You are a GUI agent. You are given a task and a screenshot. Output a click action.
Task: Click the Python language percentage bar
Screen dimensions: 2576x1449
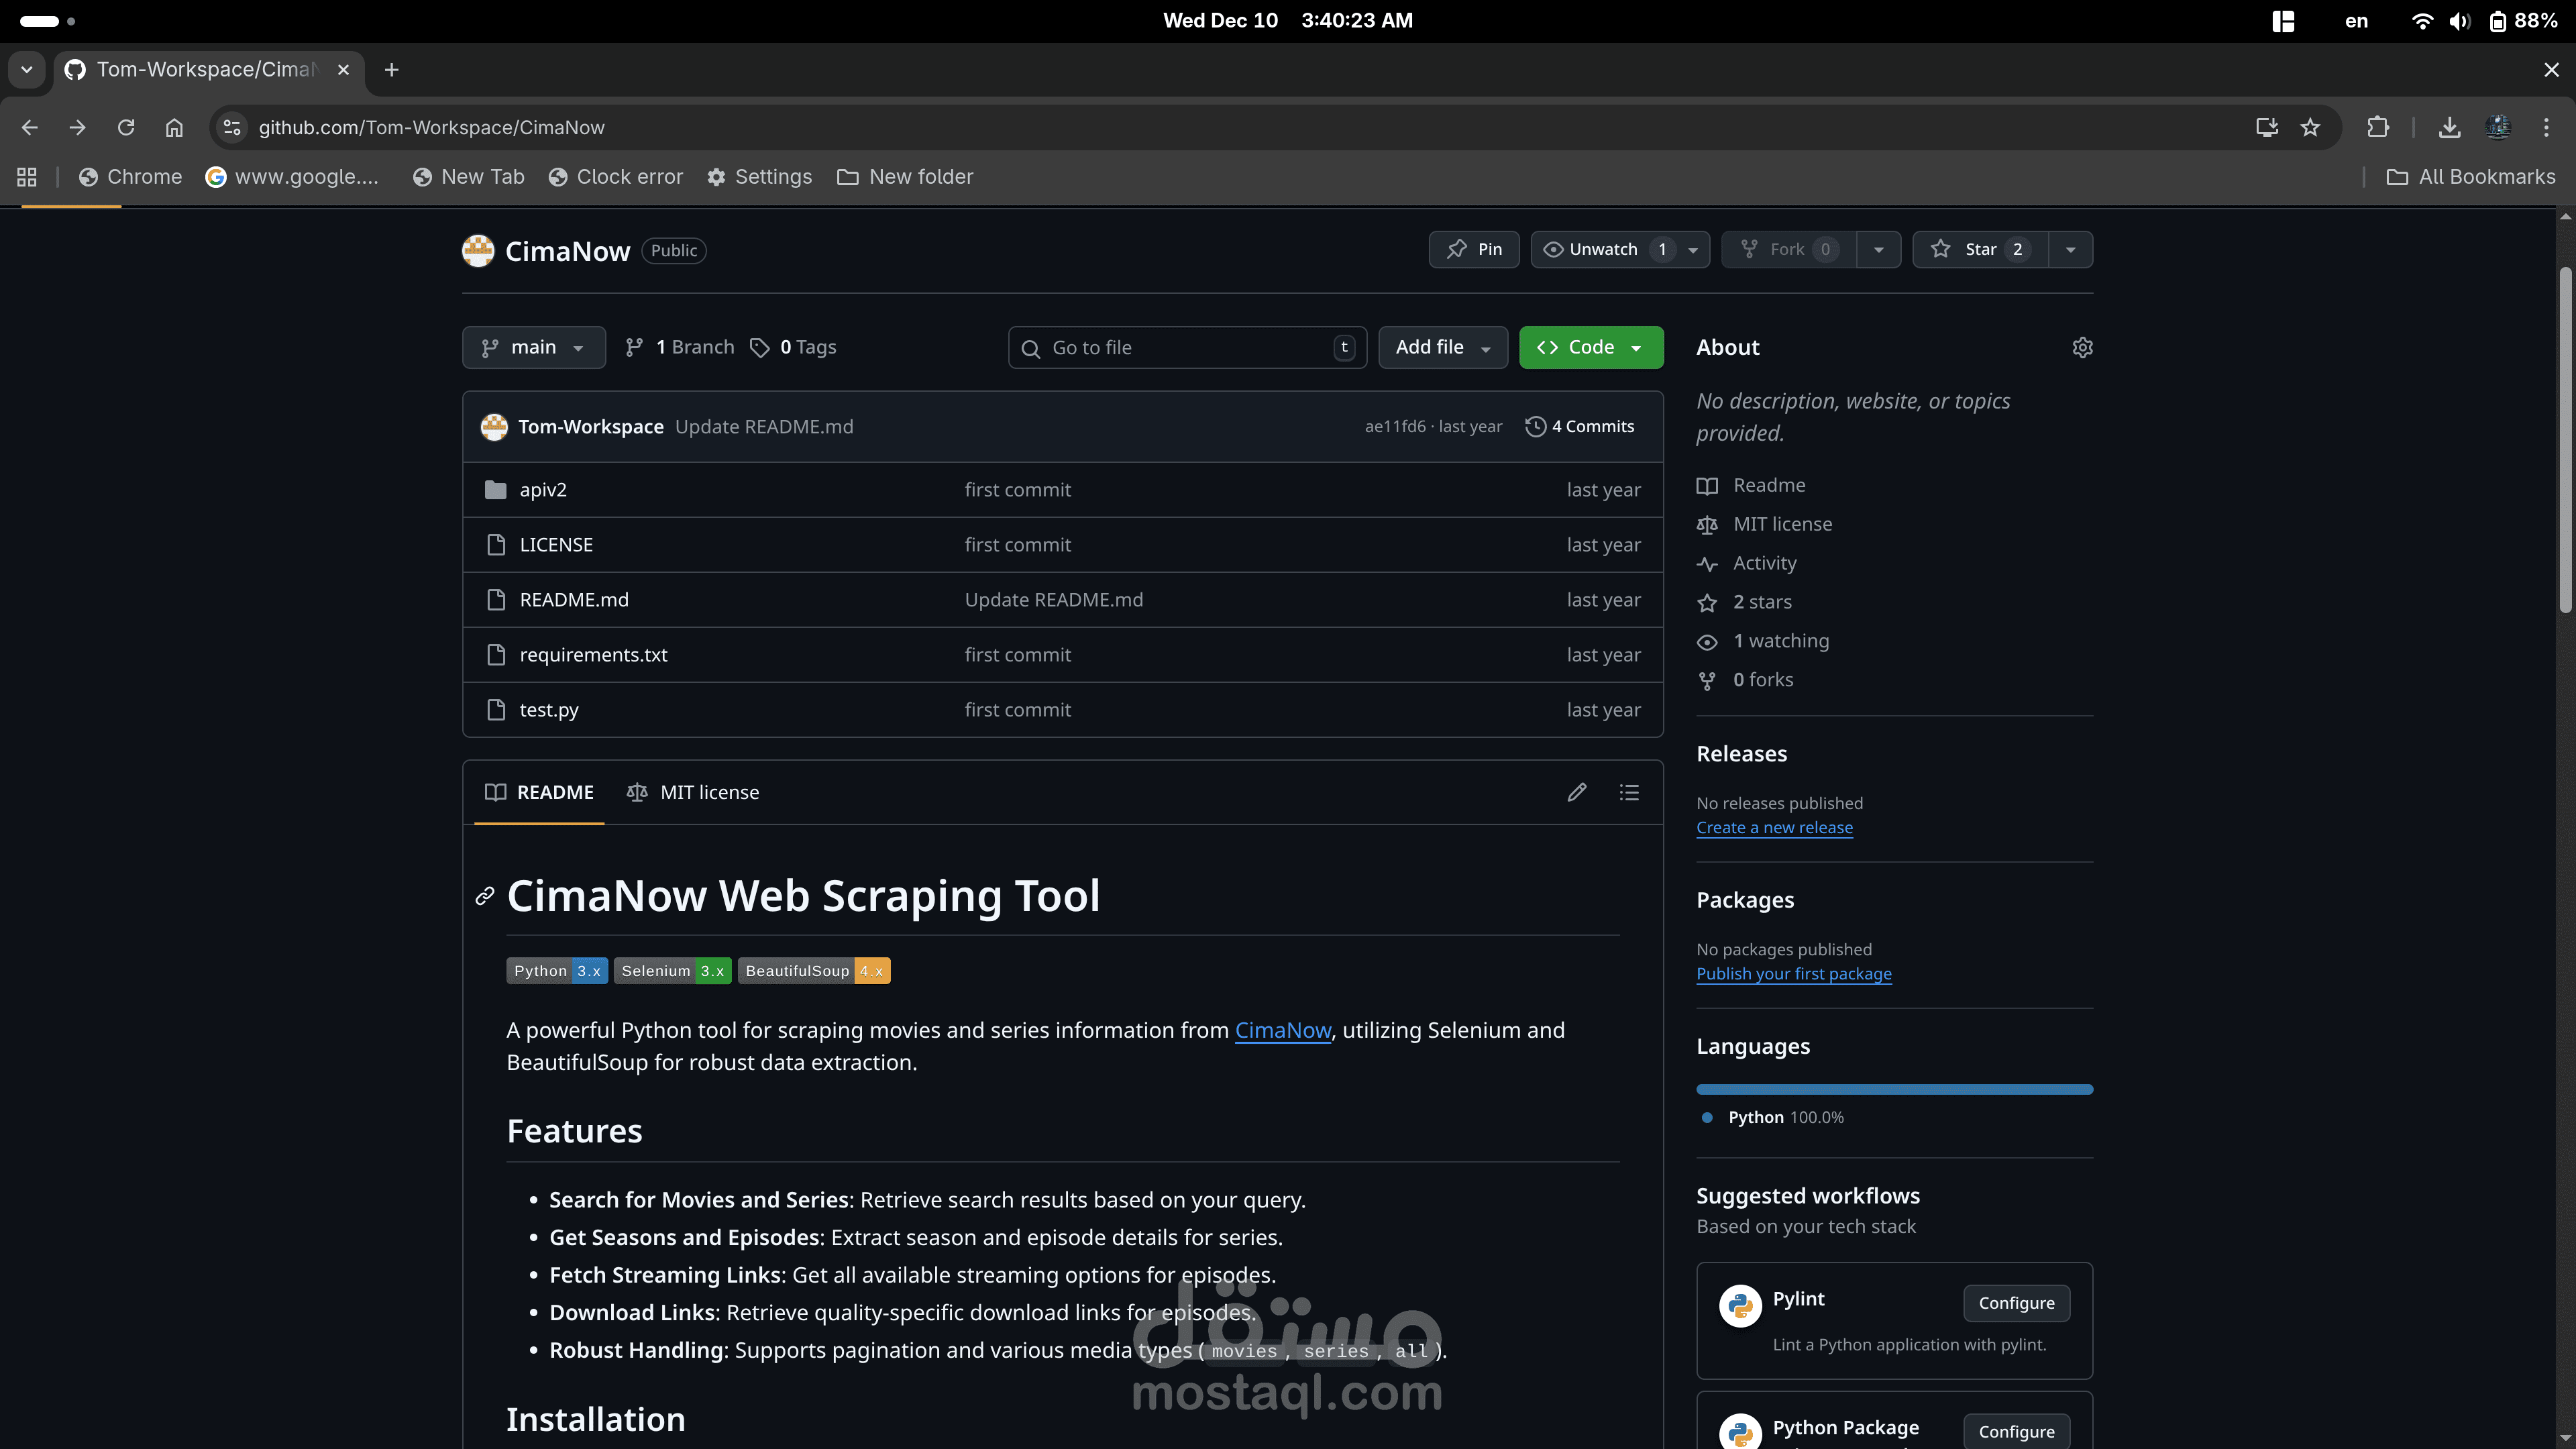pyautogui.click(x=1893, y=1088)
